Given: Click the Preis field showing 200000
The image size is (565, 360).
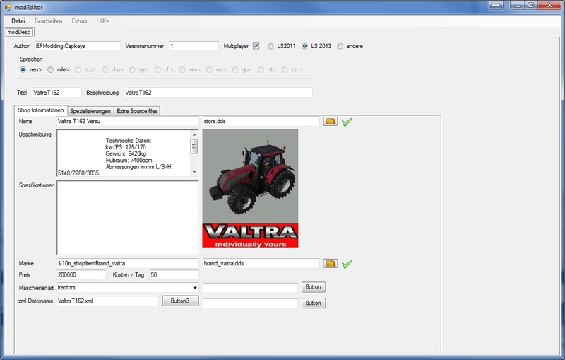Looking at the screenshot, I should tap(81, 275).
